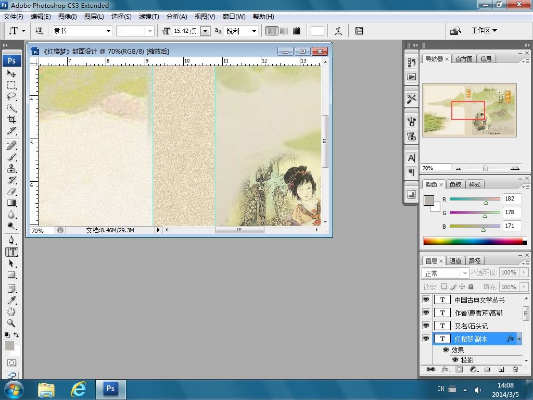Select the Lasso tool
Image resolution: width=533 pixels, height=400 pixels.
point(11,96)
